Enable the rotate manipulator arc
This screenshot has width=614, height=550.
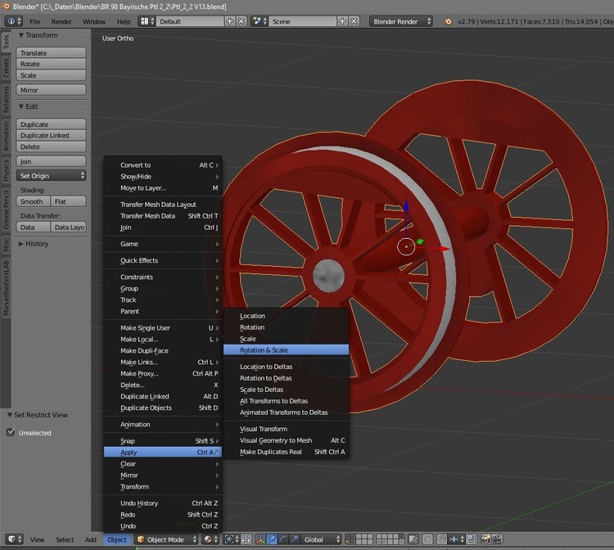(282, 539)
